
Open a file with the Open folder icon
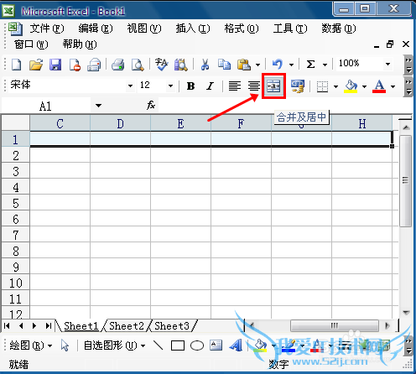click(x=36, y=65)
